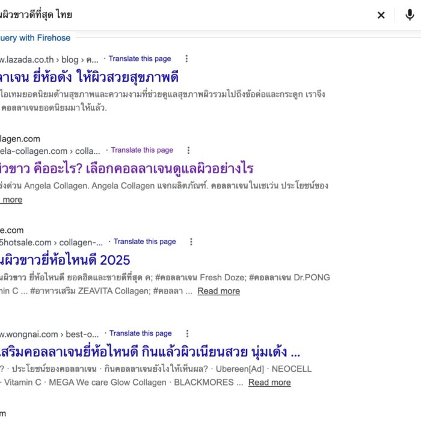
Task: Open wongnai result title เสริมคอลลาเจนยี่ห้อไหนดี
Action: tap(150, 352)
